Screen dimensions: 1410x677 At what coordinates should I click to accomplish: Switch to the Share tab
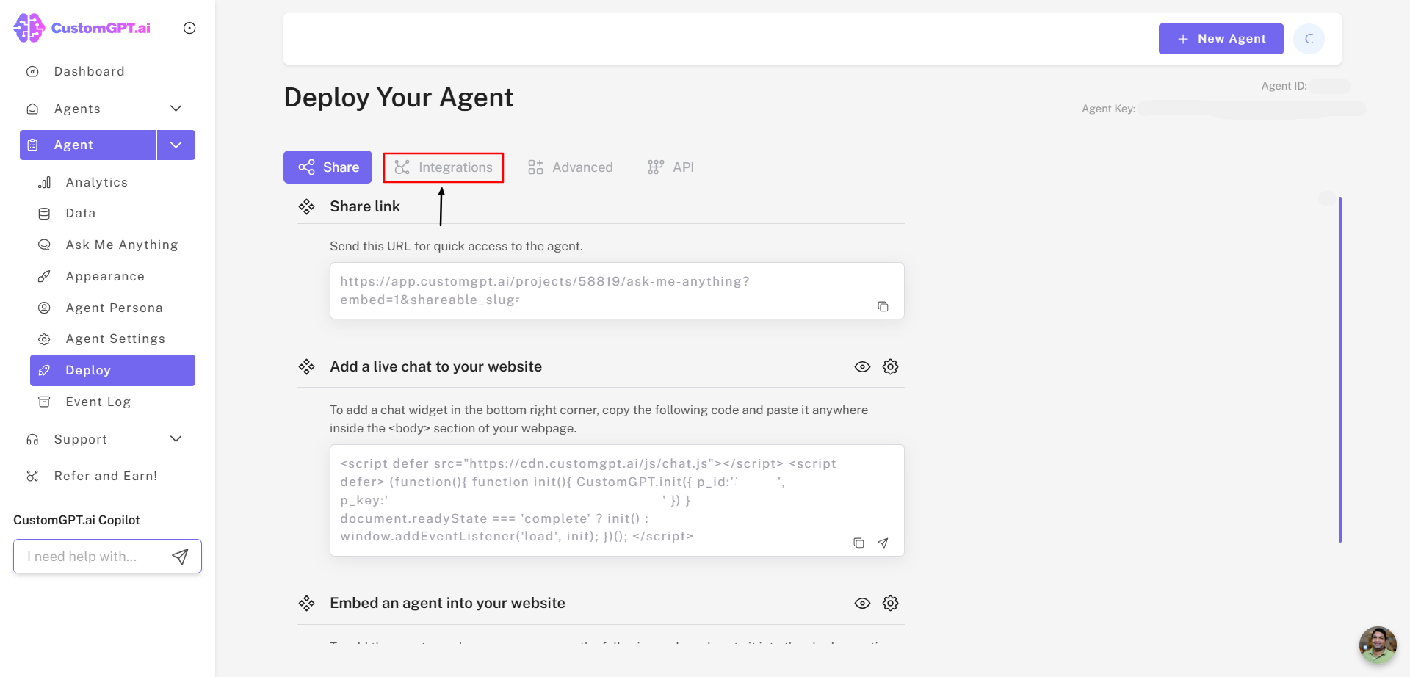(x=328, y=167)
